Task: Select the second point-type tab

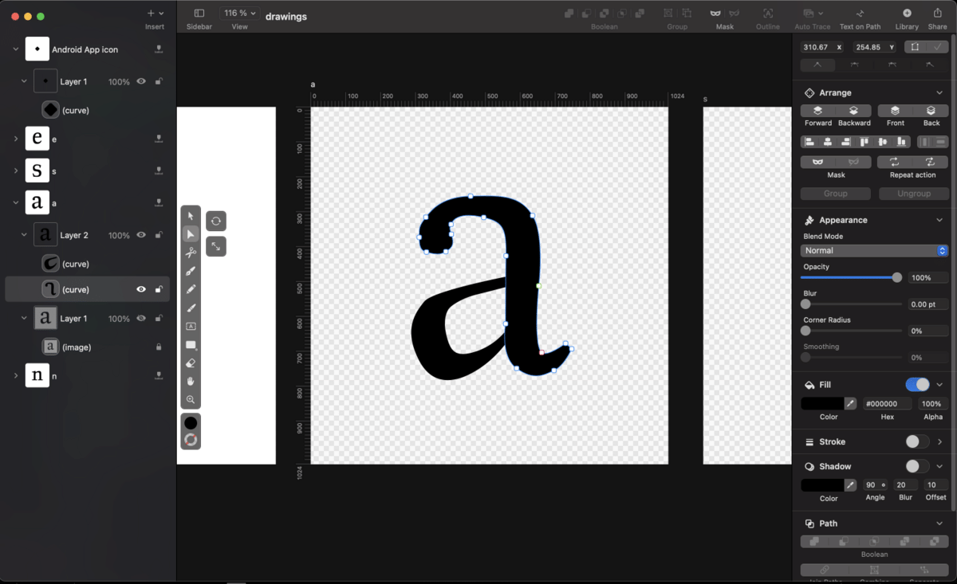Action: click(855, 65)
